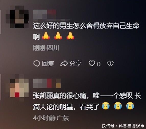Click the last crying face emoji

coord(130,106)
